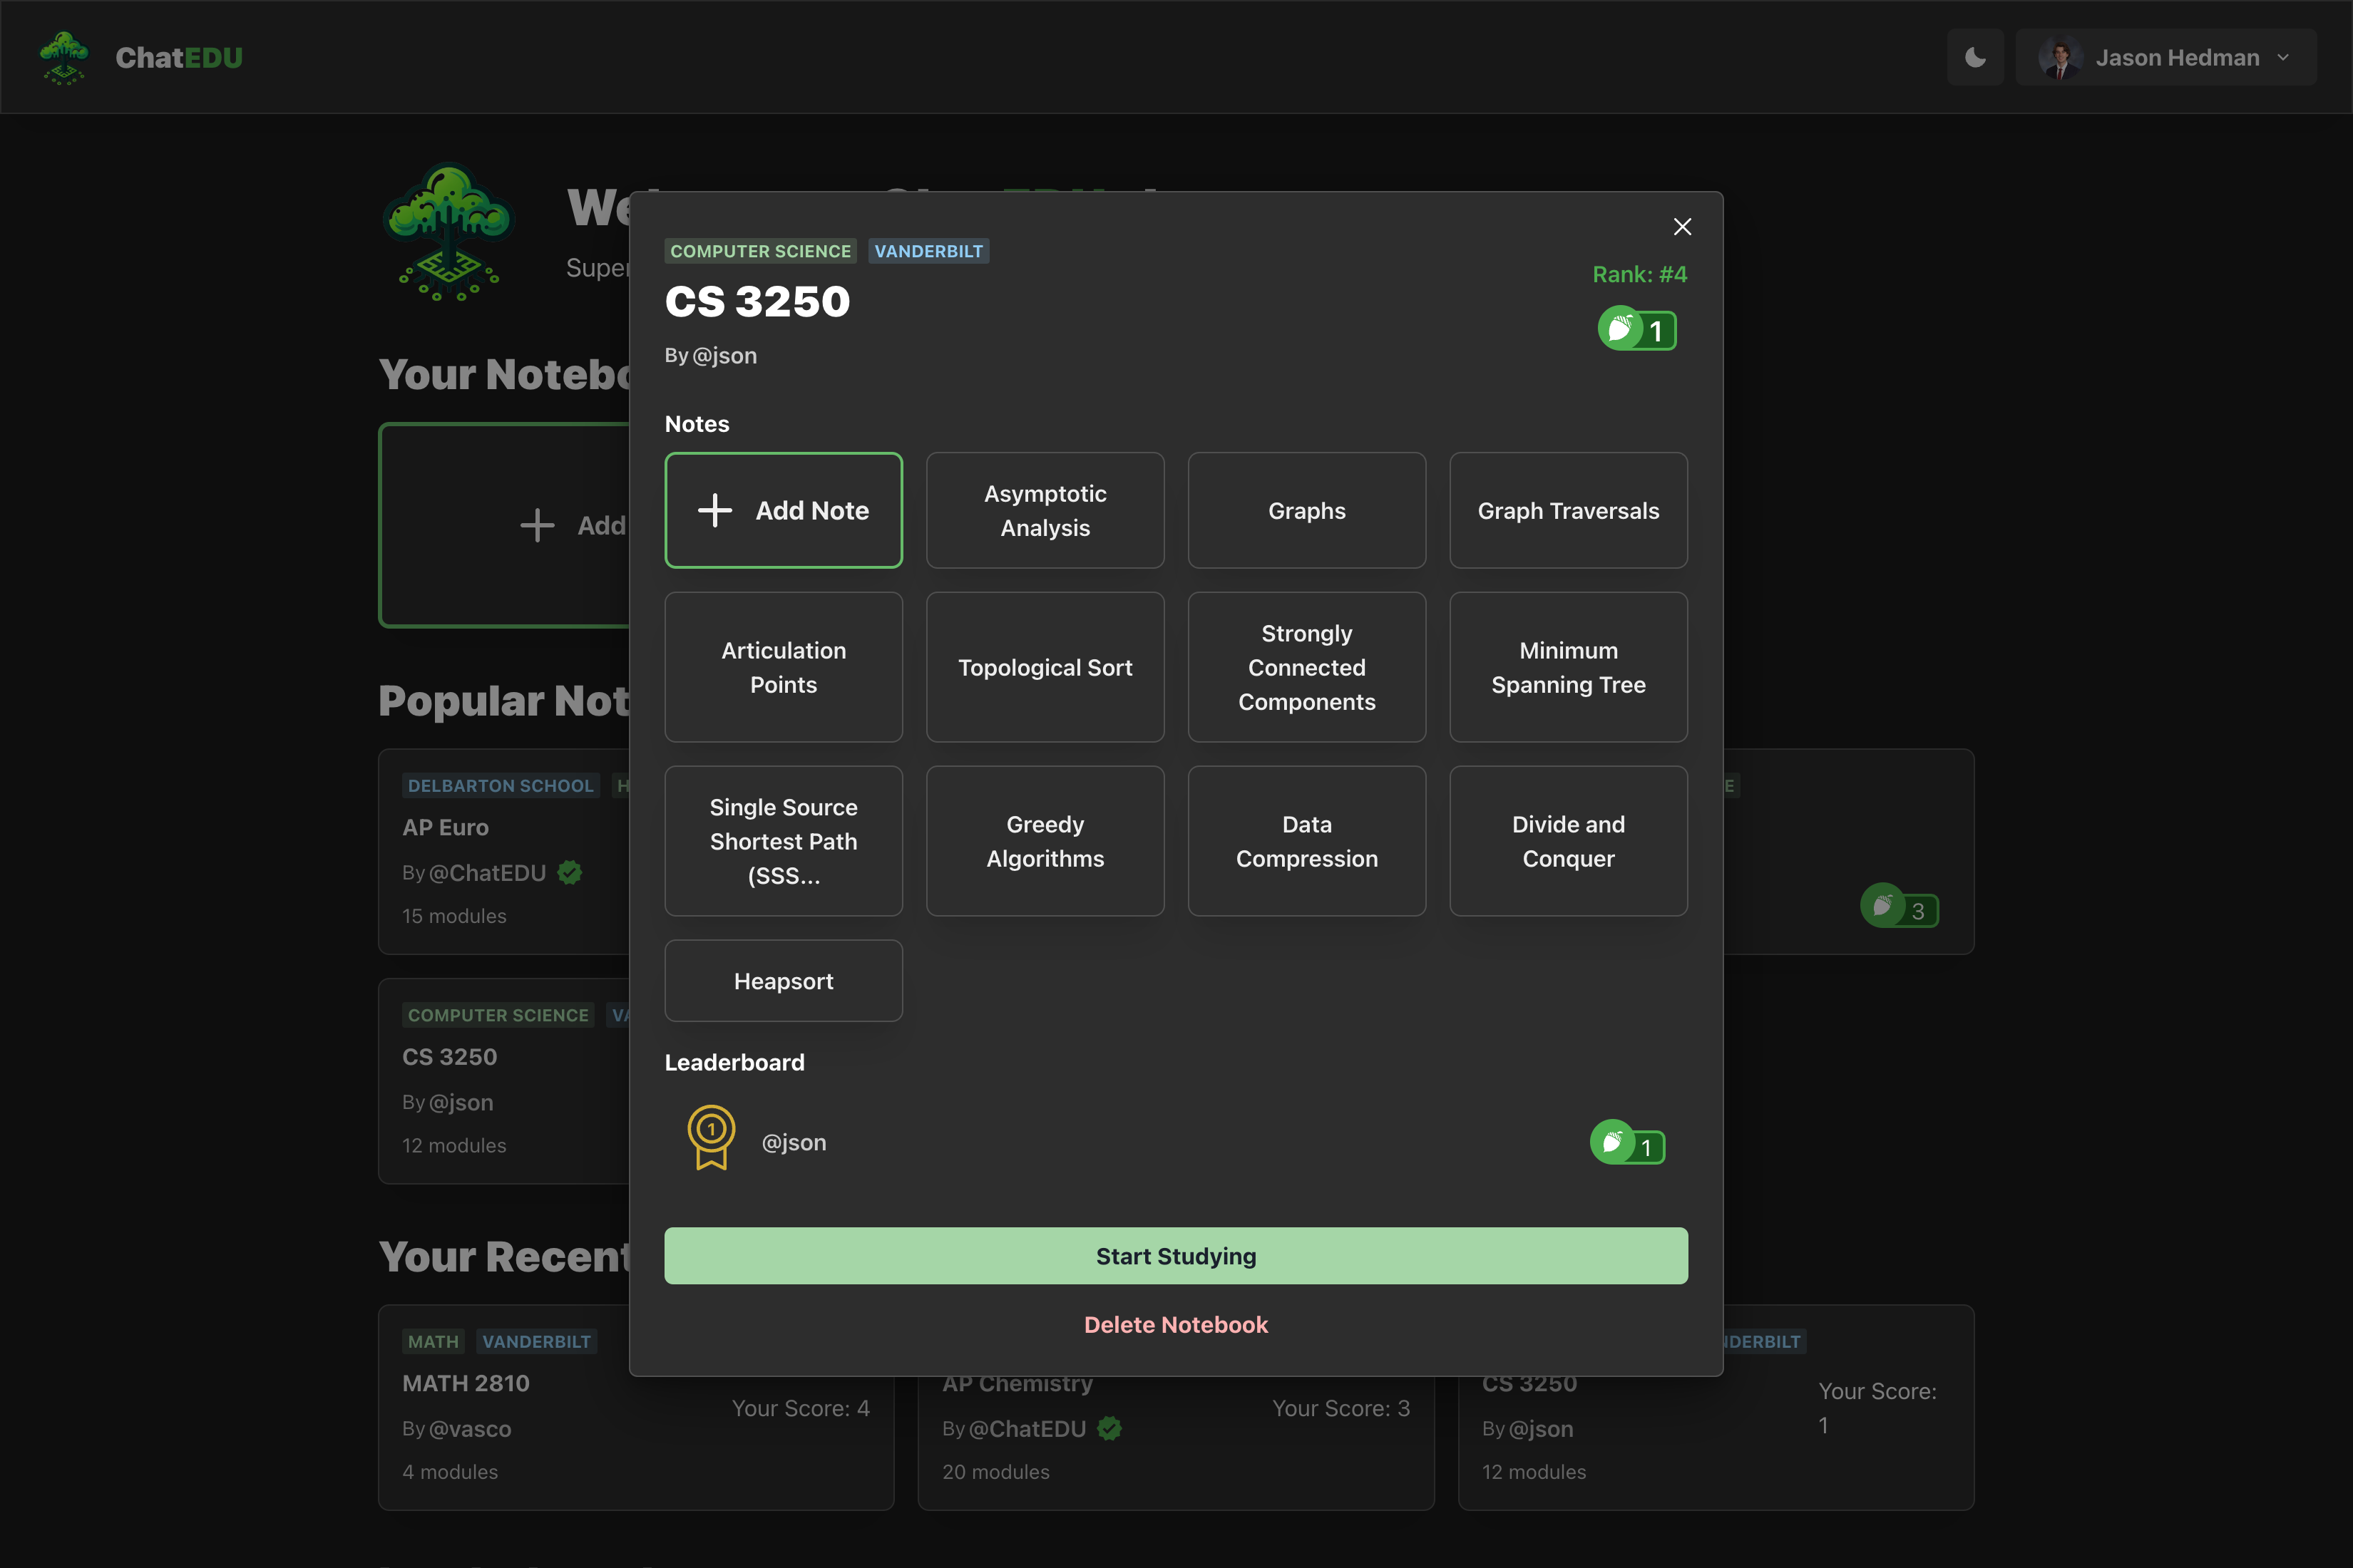Click the Computer Science tag
This screenshot has width=2353, height=1568.
click(760, 251)
